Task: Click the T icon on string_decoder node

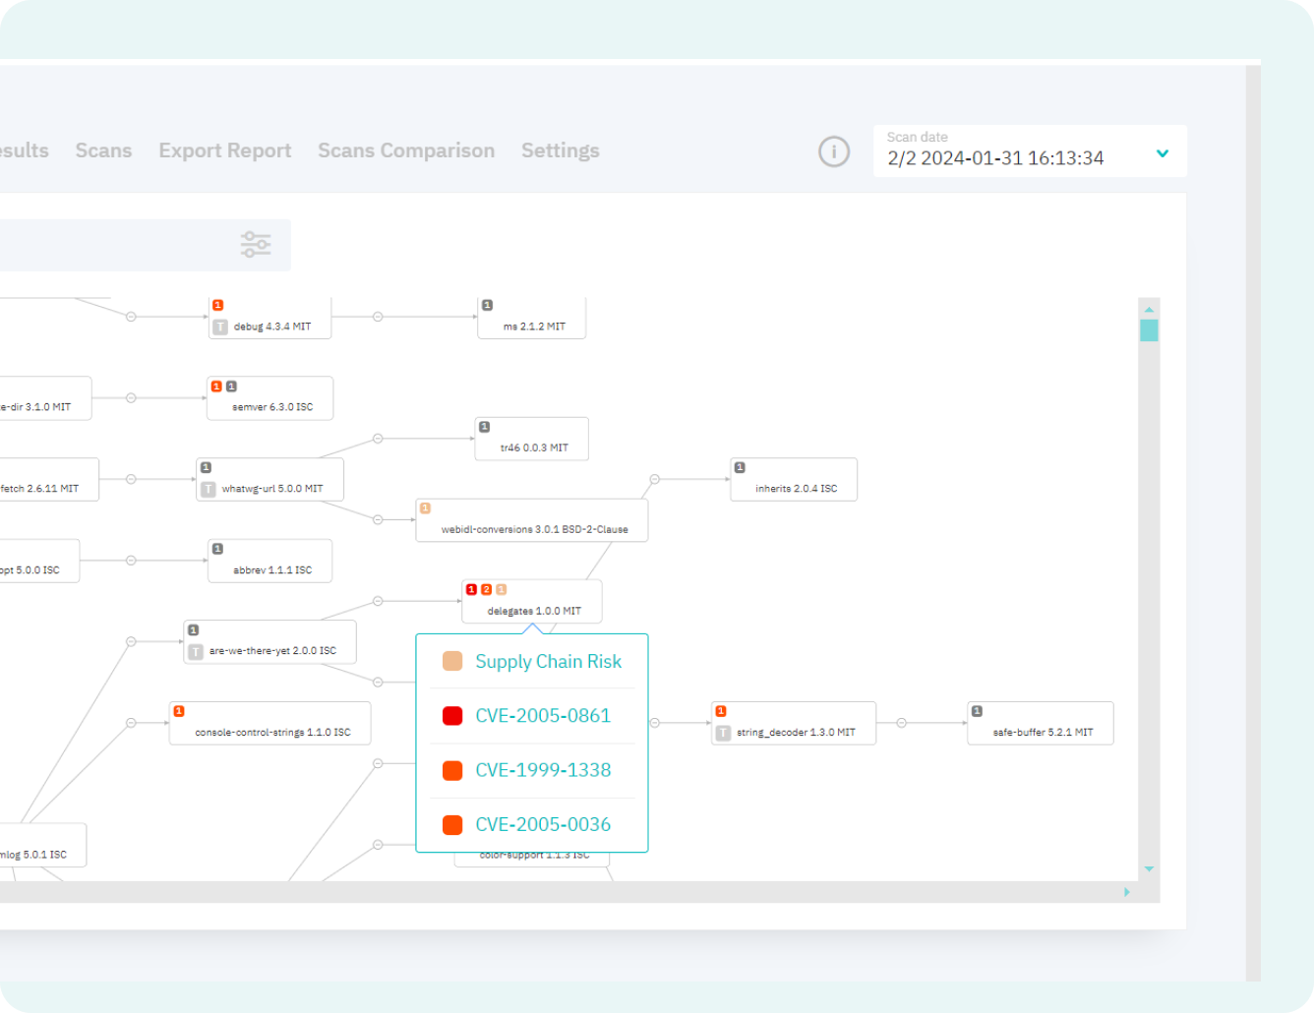Action: pos(724,733)
